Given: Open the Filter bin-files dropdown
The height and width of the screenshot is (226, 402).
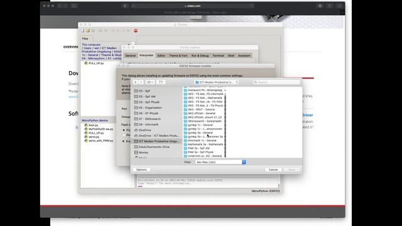Looking at the screenshot, I should 220,162.
